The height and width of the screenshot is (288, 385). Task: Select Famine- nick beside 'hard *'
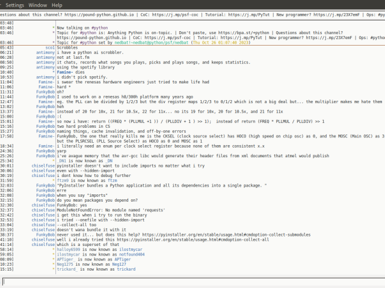coord(47,87)
